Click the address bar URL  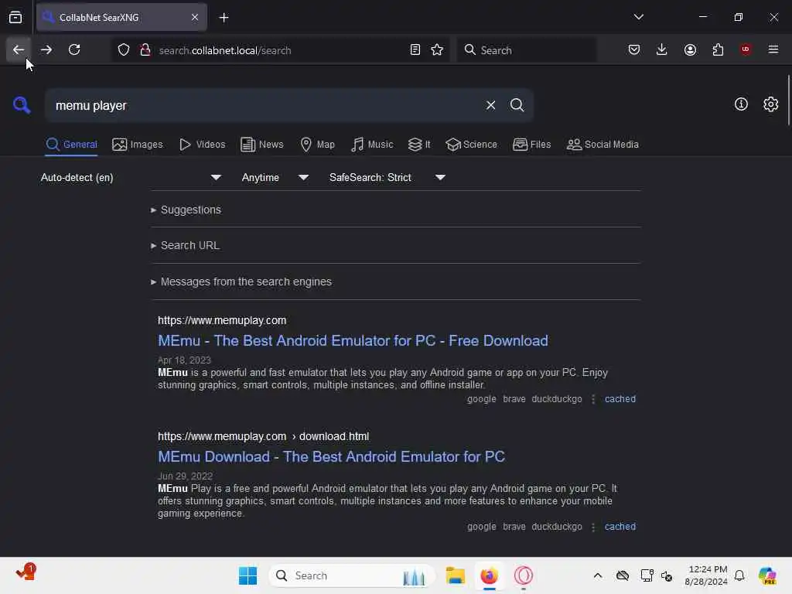(x=225, y=50)
